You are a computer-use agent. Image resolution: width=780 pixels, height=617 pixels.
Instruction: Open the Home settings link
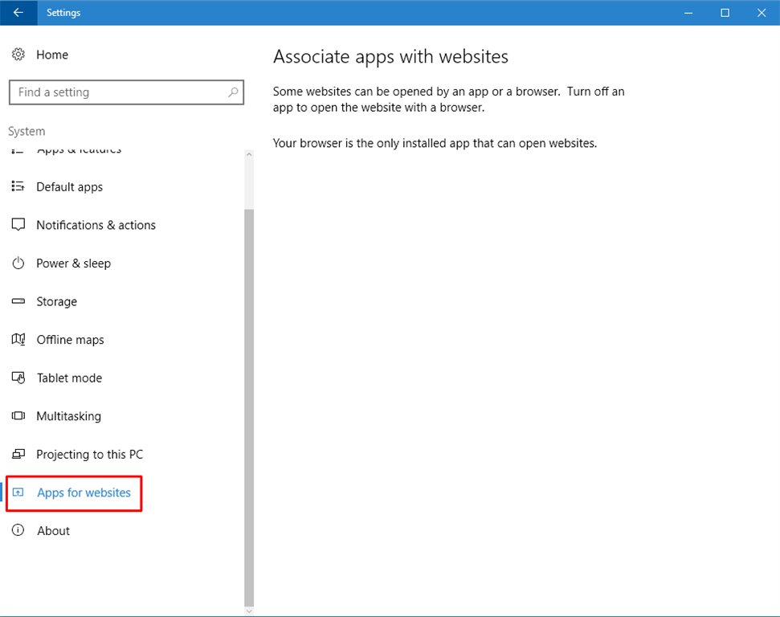pyautogui.click(x=52, y=55)
